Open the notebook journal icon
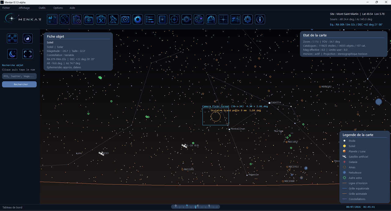This screenshot has width=391, height=211. pyautogui.click(x=162, y=19)
